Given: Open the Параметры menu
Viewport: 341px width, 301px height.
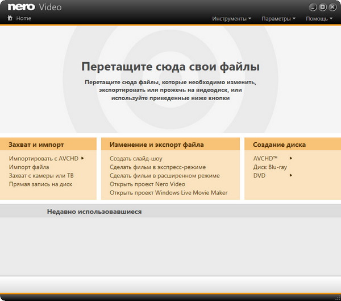Looking at the screenshot, I should point(278,19).
